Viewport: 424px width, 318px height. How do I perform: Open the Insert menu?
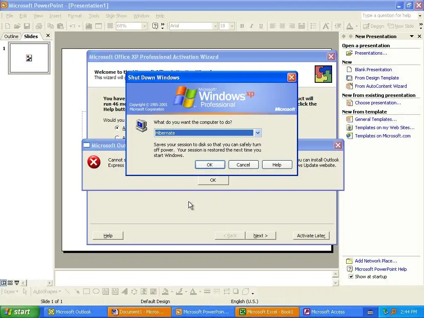(55, 16)
